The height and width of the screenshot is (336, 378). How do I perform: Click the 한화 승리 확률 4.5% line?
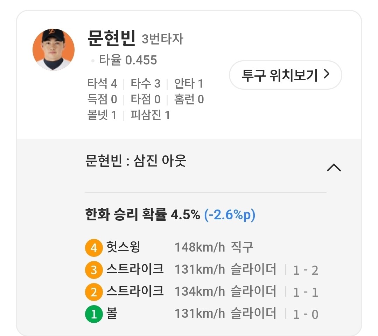(142, 215)
